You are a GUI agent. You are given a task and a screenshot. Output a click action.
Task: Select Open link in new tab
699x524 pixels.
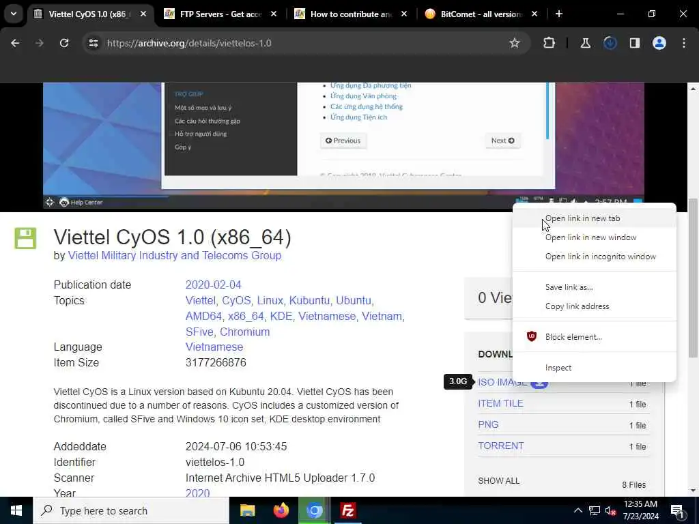(595, 218)
